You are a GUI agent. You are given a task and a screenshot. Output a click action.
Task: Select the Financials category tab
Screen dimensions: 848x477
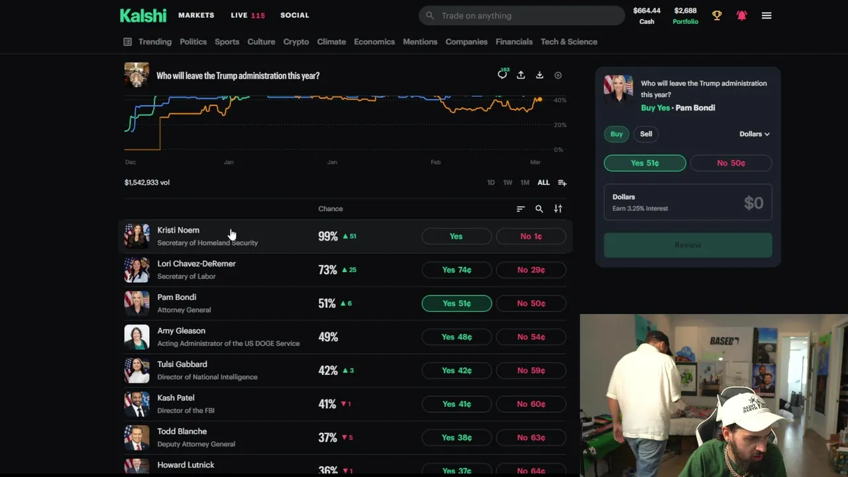pyautogui.click(x=514, y=42)
